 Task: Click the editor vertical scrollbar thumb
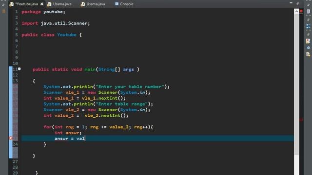coord(296,84)
